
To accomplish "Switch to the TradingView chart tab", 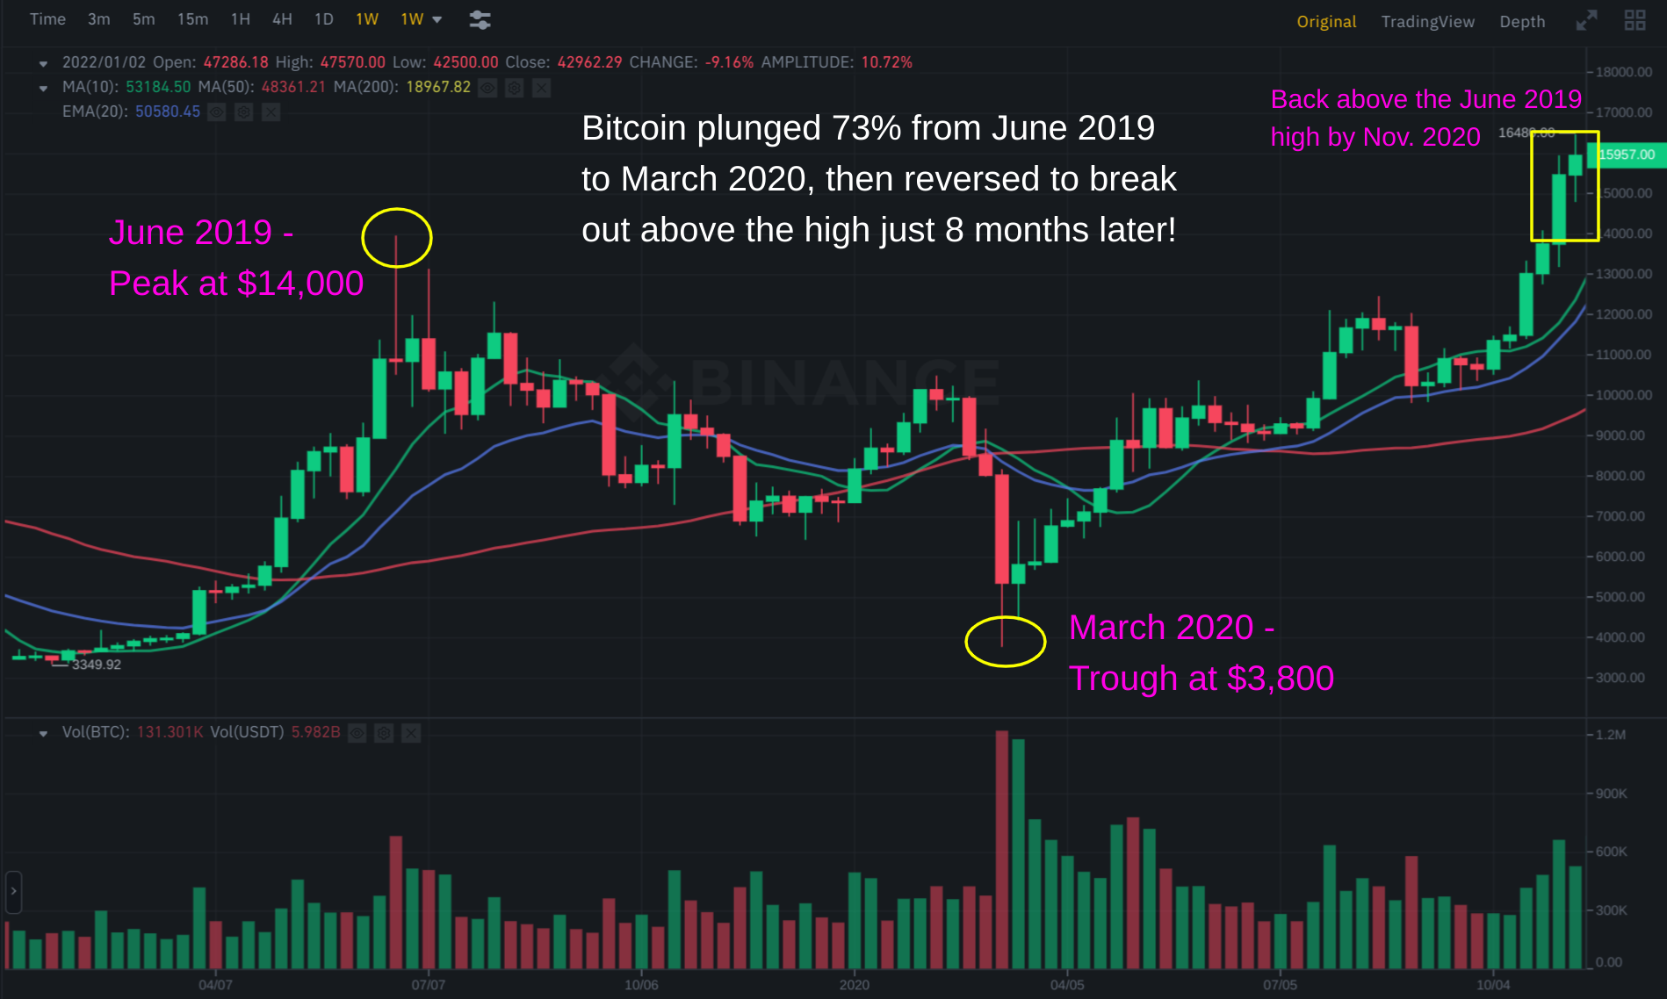I will point(1427,22).
